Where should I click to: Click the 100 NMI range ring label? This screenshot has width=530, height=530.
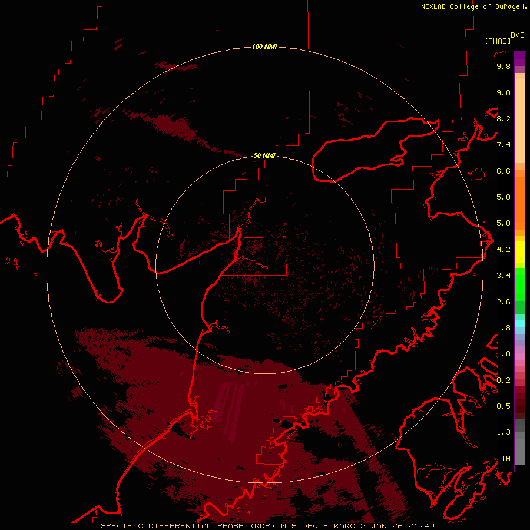(264, 47)
